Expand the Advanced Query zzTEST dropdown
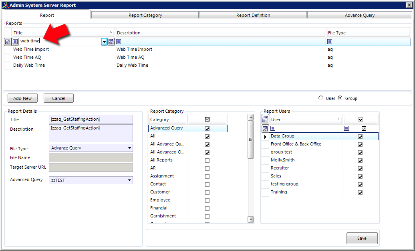This screenshot has height=251, width=415. (129, 180)
